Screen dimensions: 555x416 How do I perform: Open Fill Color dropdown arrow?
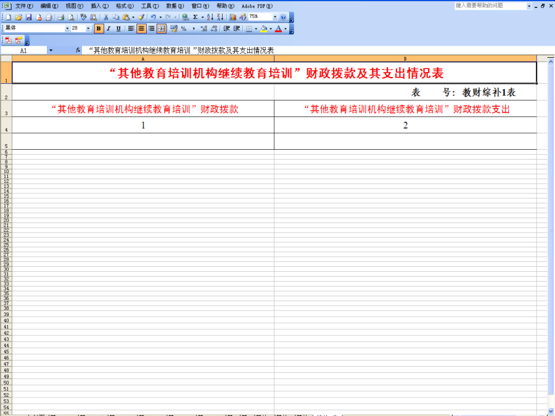[271, 28]
